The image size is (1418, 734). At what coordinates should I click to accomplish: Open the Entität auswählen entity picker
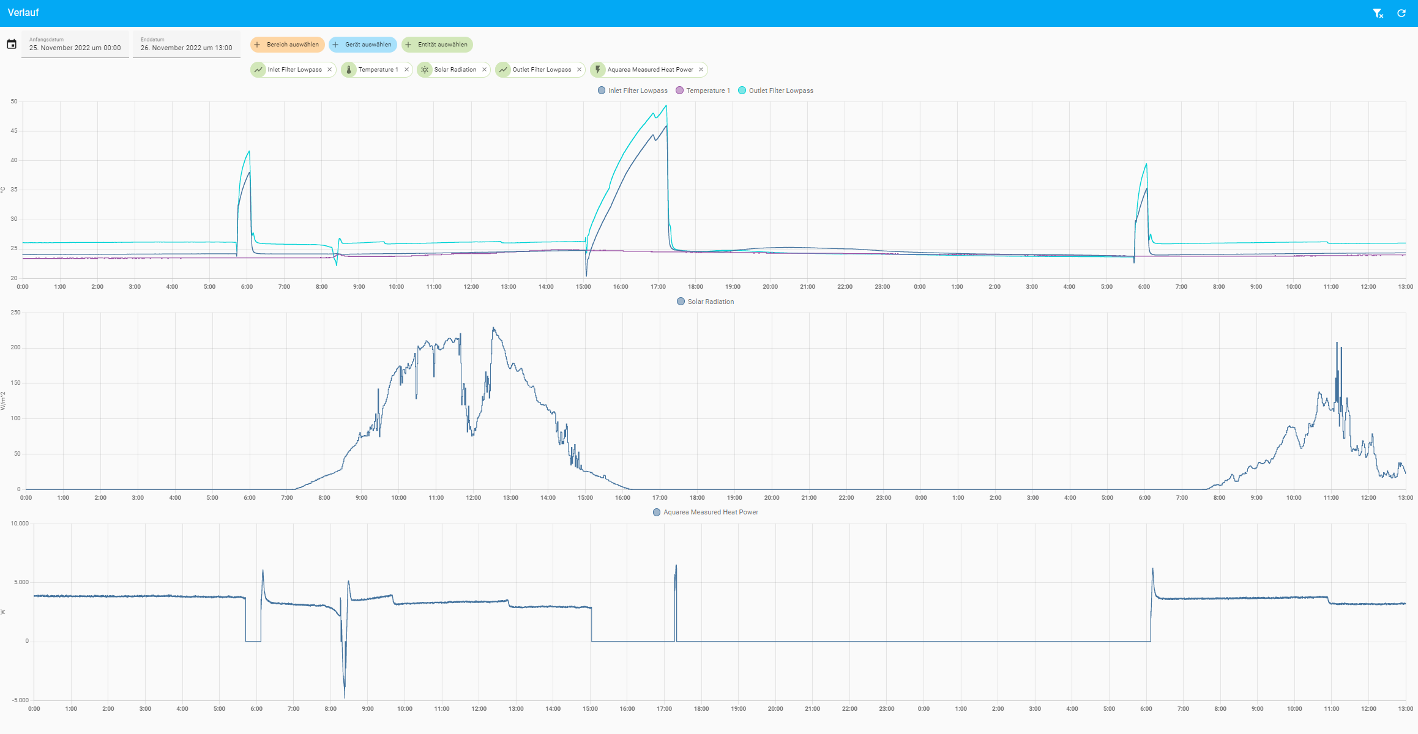pos(437,45)
